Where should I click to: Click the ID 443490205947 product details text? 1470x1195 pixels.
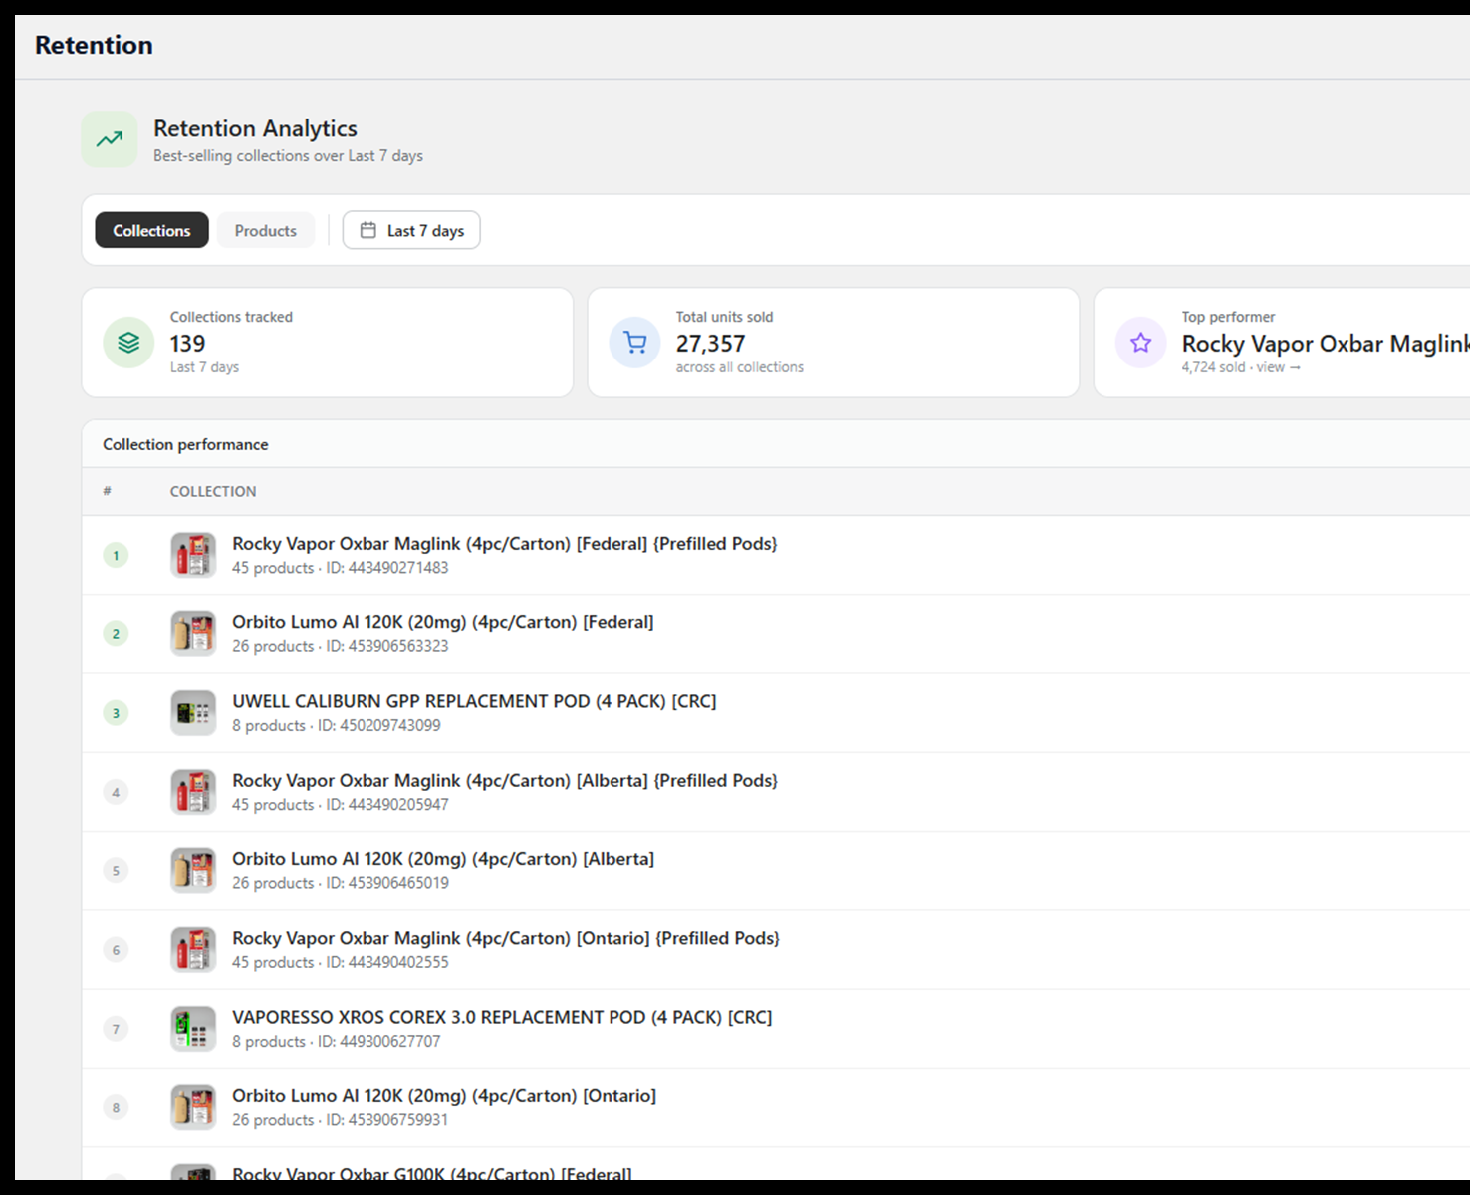[x=341, y=805]
